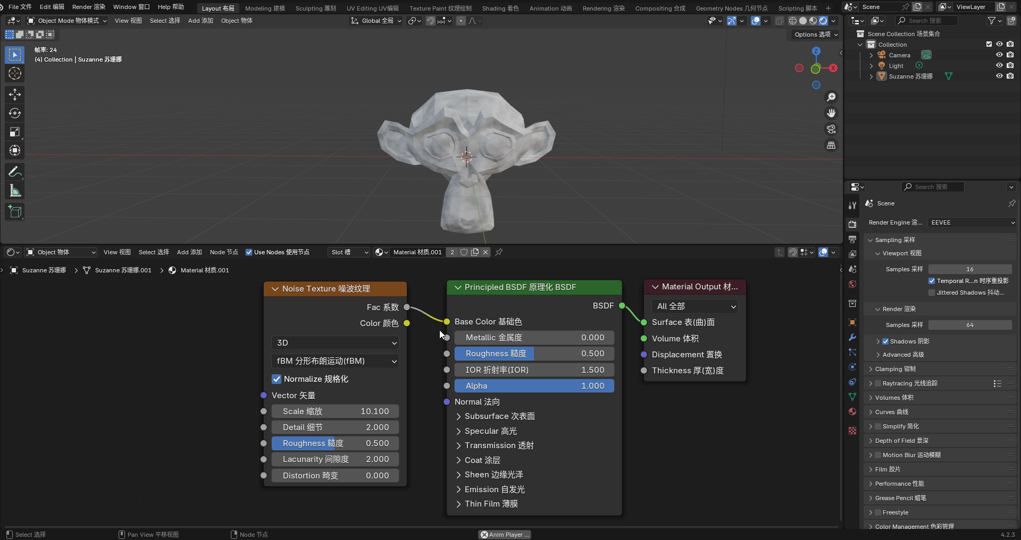Pin the material in node editor
This screenshot has height=540, width=1021.
[499, 252]
